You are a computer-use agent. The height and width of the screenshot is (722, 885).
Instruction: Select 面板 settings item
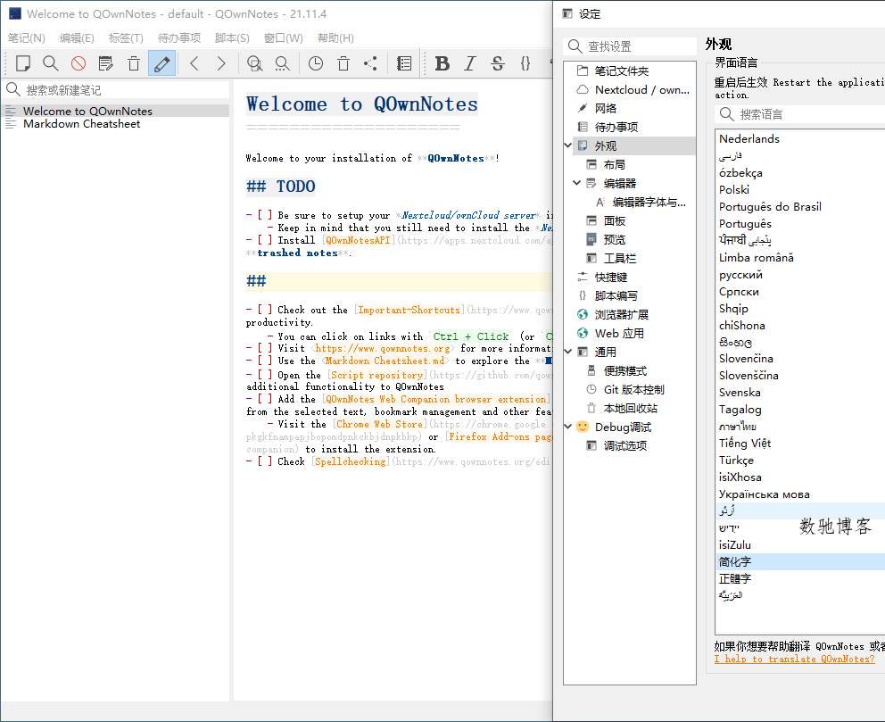(x=614, y=220)
